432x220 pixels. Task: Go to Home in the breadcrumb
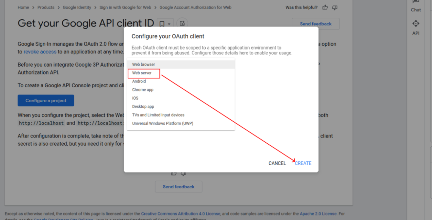pos(23,7)
